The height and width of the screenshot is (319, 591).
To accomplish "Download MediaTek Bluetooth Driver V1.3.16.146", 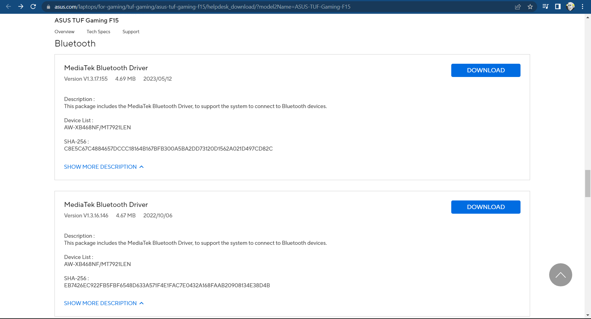I will coord(486,207).
